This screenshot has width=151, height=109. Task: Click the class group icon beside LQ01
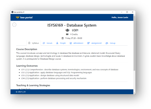pos(68,30)
